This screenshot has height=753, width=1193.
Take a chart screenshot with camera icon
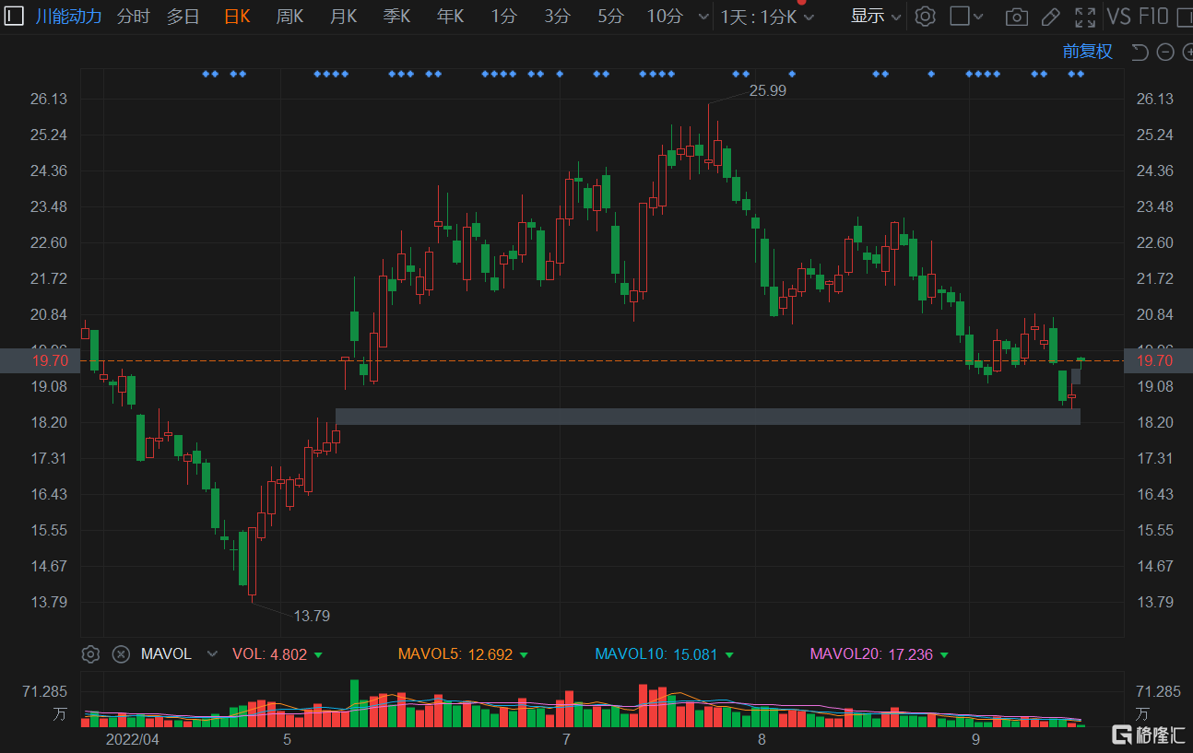(x=1017, y=17)
